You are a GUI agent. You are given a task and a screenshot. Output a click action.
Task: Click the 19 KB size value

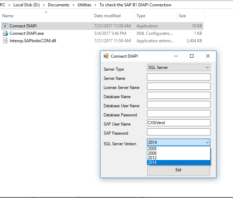pyautogui.click(x=197, y=26)
